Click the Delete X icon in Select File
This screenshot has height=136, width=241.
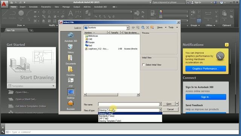148,28
